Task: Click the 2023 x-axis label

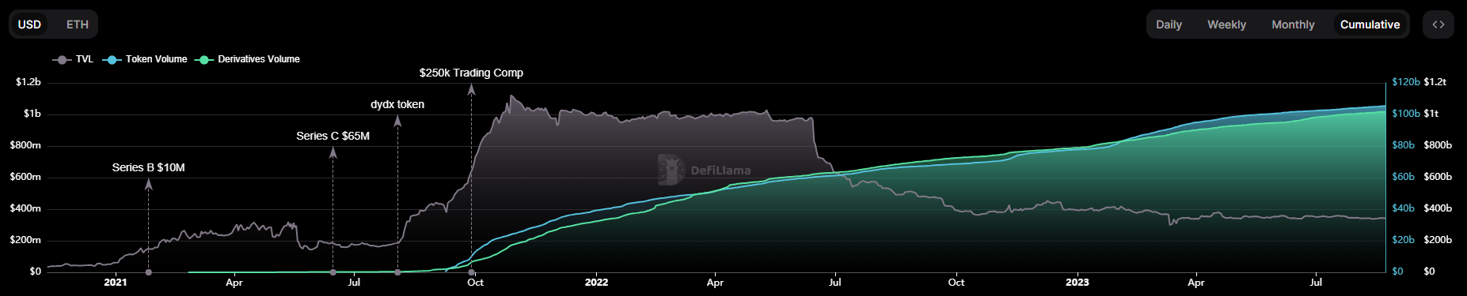Action: tap(1077, 283)
